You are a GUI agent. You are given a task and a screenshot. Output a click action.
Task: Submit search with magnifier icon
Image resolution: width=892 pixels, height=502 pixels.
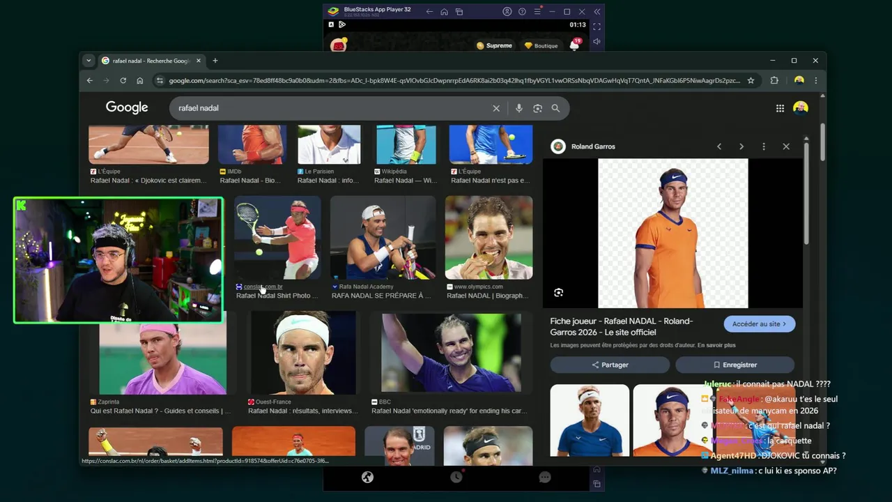(x=555, y=108)
